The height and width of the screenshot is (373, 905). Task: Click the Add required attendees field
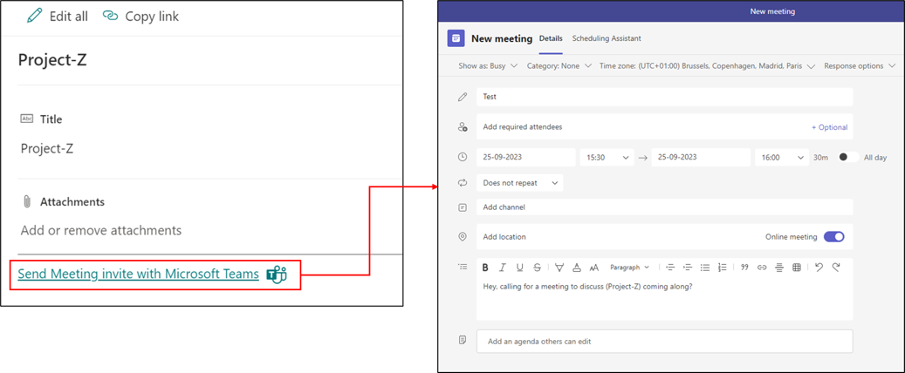(x=664, y=127)
